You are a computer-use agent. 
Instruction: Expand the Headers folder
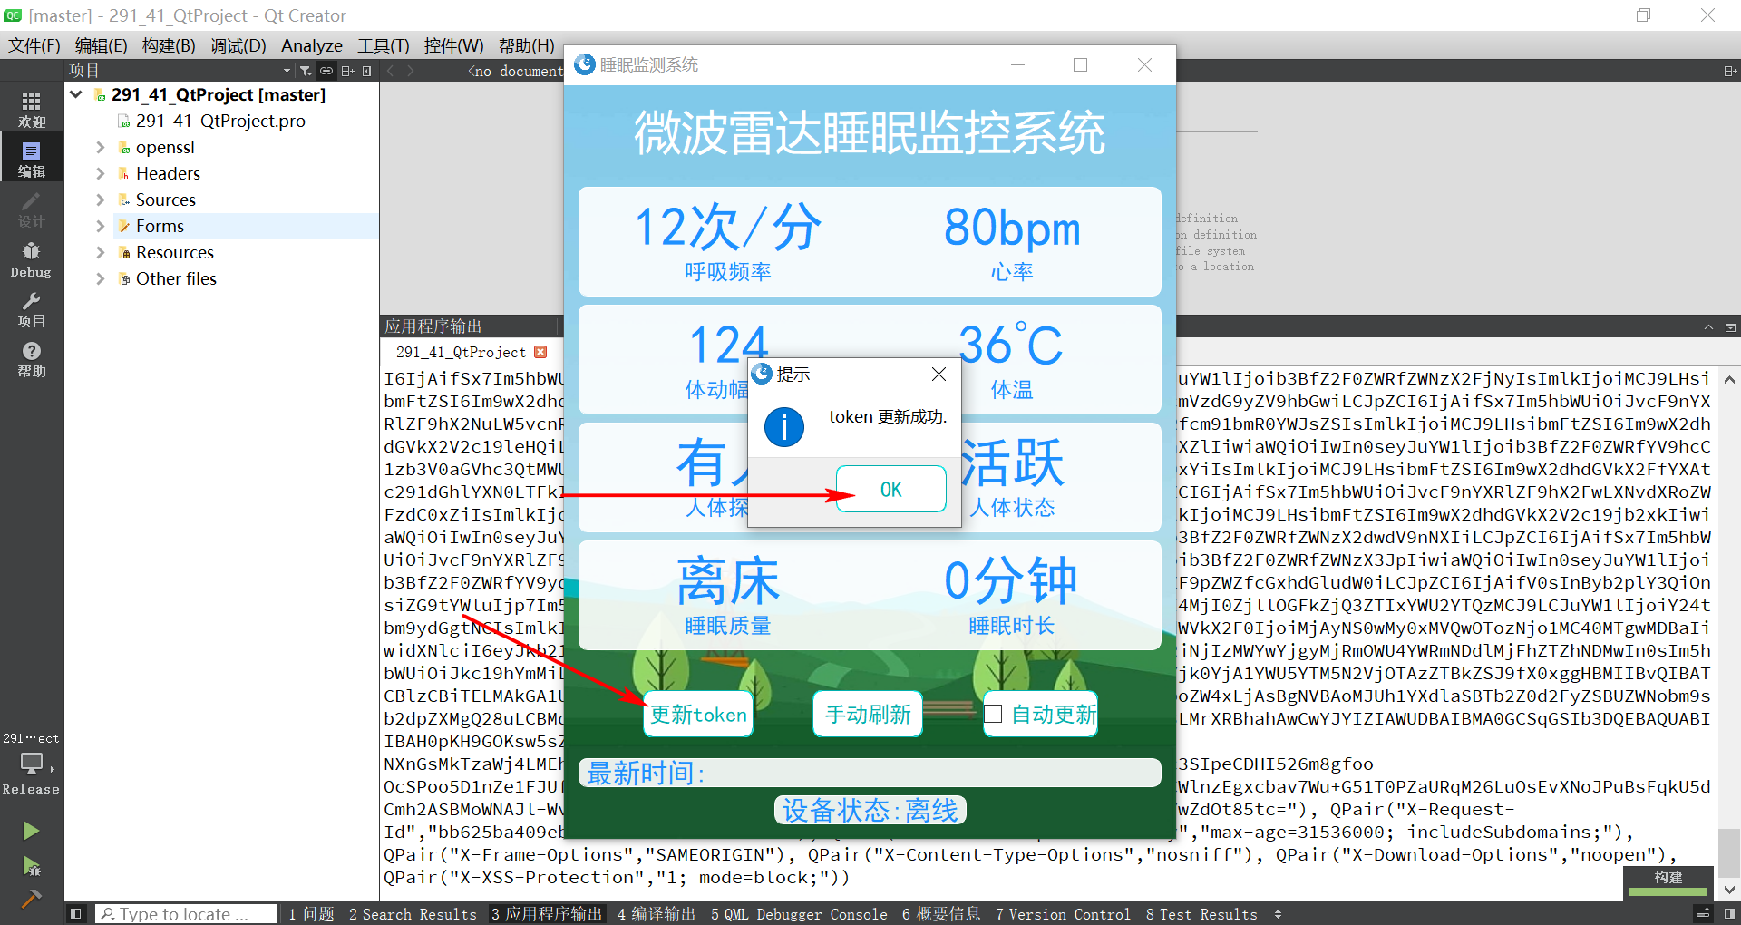coord(101,173)
